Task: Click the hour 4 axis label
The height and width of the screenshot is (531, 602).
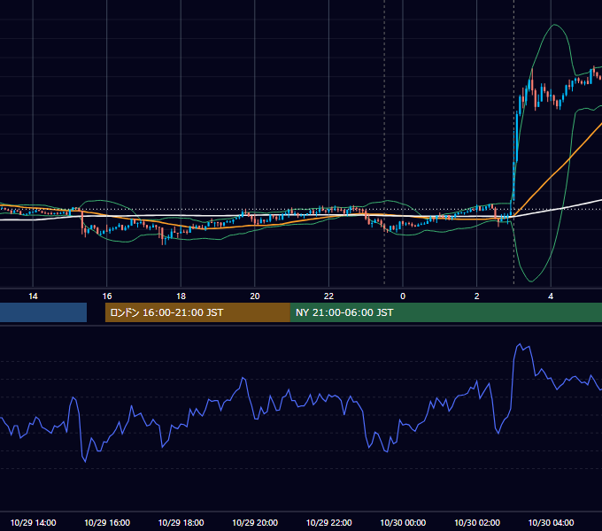Action: point(551,296)
